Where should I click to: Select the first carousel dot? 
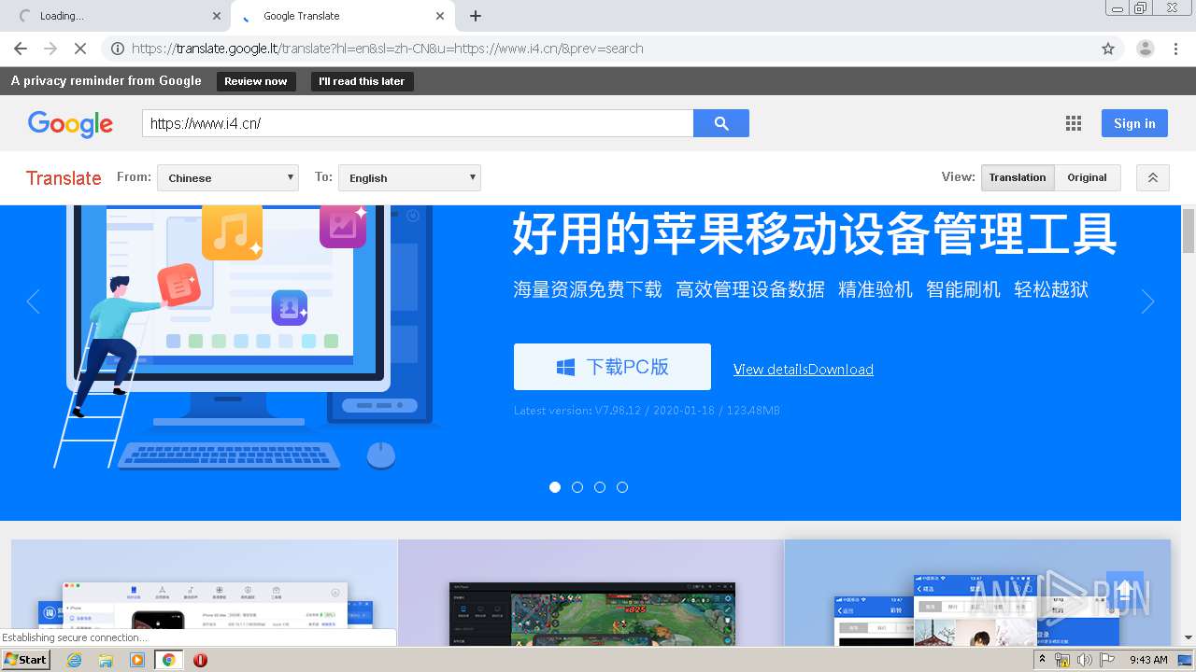pyautogui.click(x=555, y=487)
